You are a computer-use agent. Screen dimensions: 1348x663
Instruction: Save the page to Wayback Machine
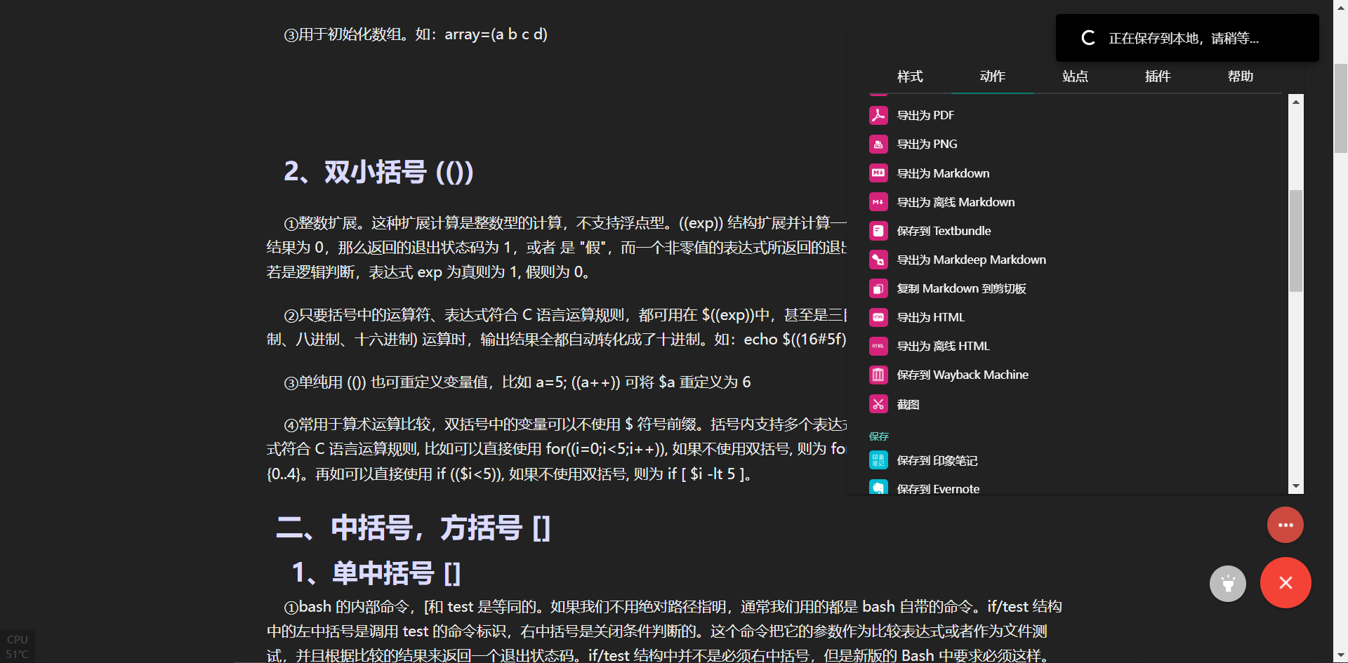(963, 375)
